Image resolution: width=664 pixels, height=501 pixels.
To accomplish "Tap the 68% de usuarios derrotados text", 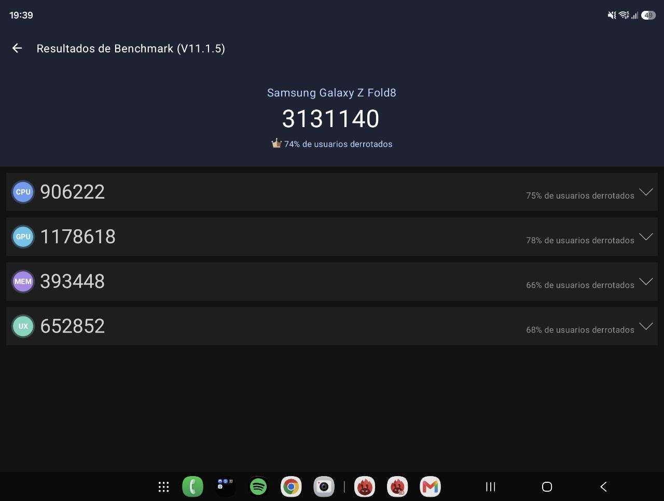I will point(580,330).
